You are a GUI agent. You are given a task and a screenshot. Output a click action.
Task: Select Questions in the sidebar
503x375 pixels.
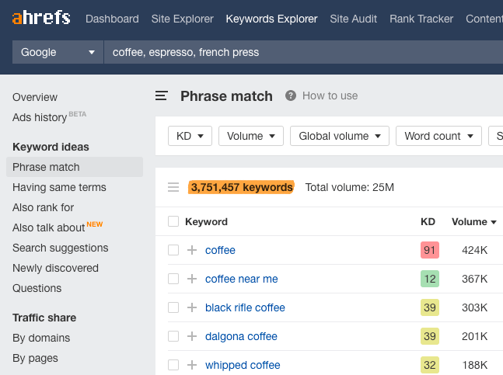(37, 288)
